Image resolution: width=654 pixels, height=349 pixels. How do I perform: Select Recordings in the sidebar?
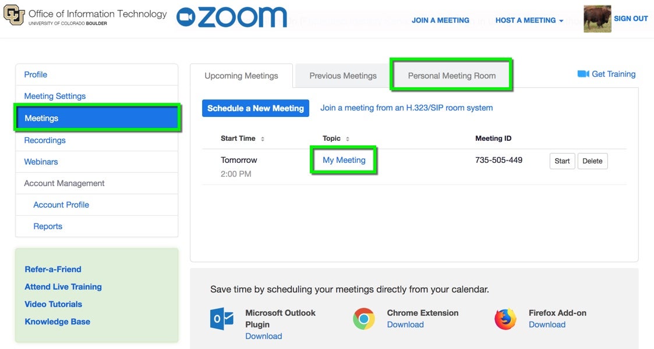point(45,140)
